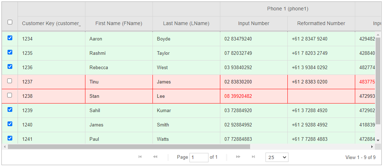Click vertical scrollbar down arrow

click(x=378, y=140)
